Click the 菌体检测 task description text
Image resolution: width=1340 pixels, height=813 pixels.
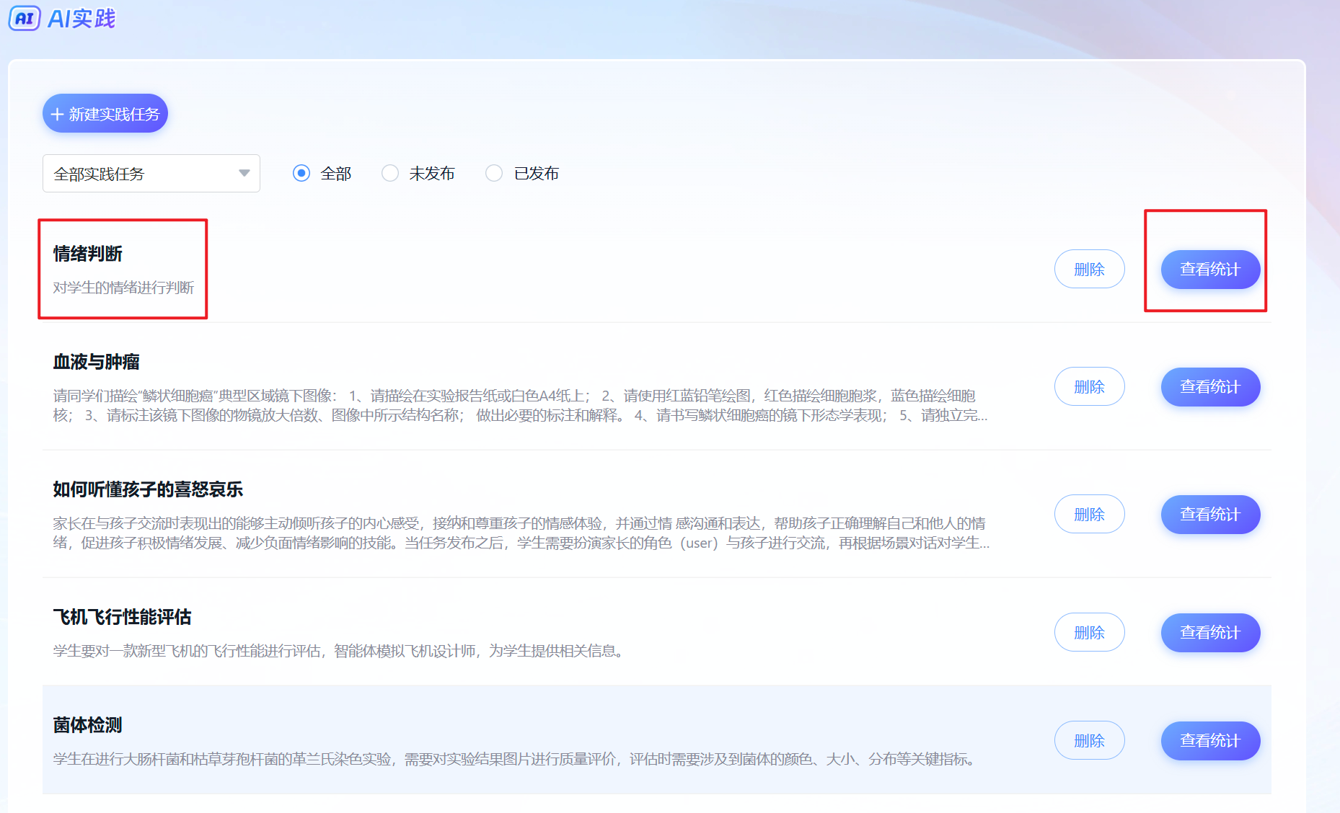point(515,759)
